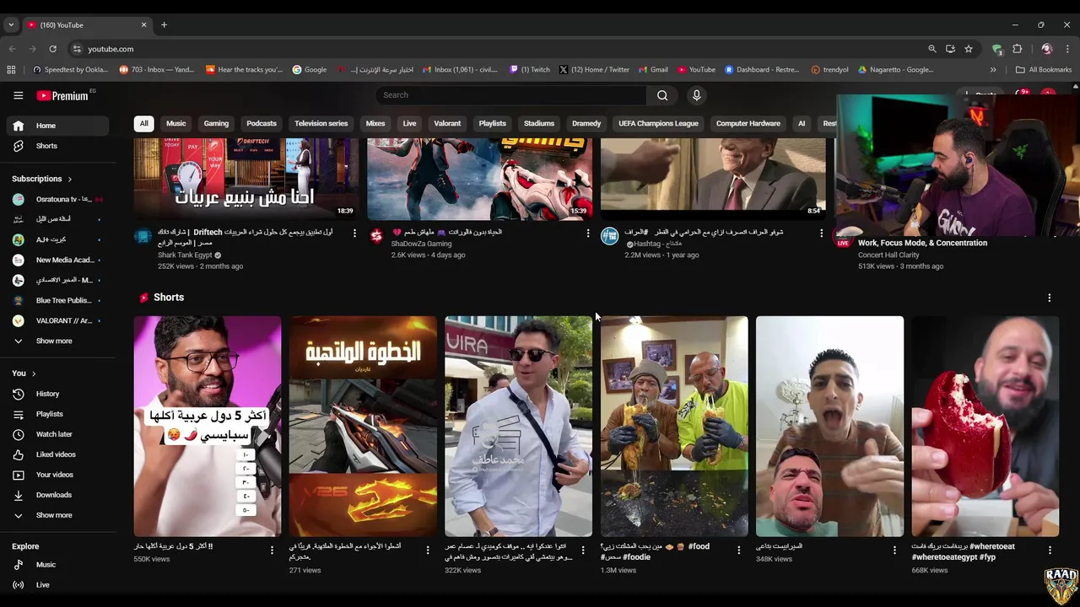Select Computer Hardware chip
This screenshot has height=607, width=1080.
pyautogui.click(x=748, y=123)
